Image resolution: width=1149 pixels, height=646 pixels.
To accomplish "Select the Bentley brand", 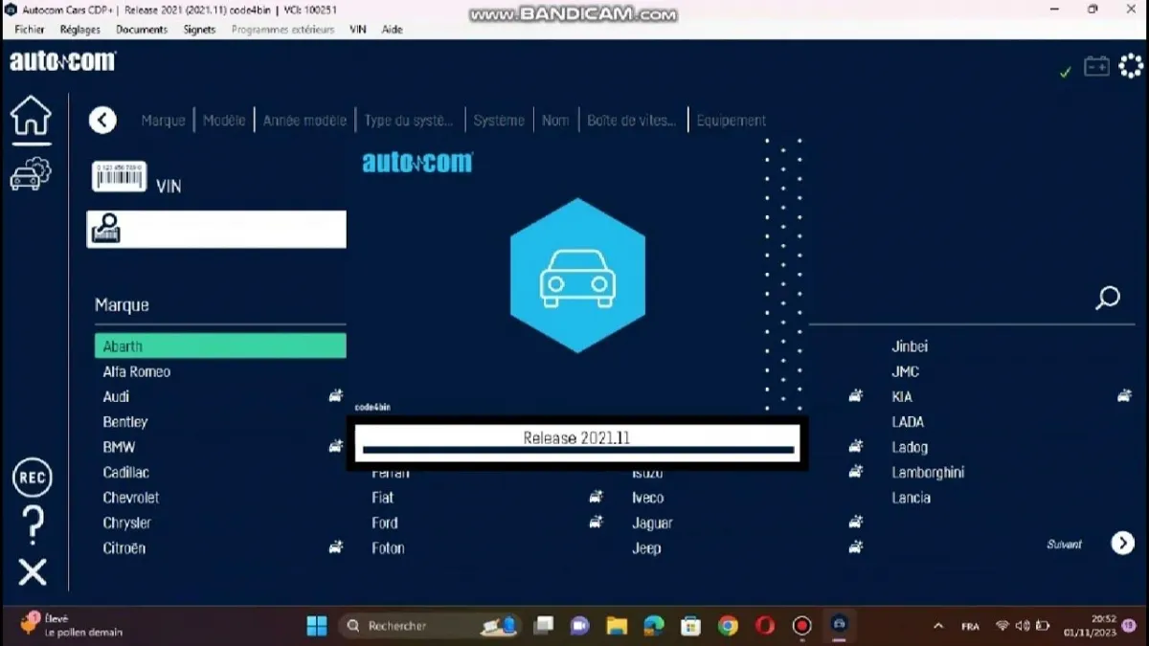I will click(x=125, y=422).
